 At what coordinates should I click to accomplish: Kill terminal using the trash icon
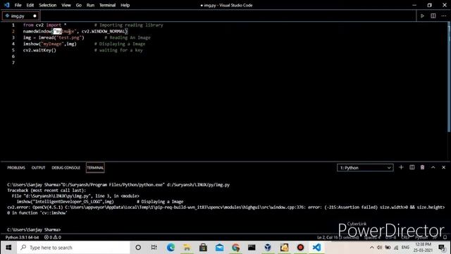coord(422,167)
